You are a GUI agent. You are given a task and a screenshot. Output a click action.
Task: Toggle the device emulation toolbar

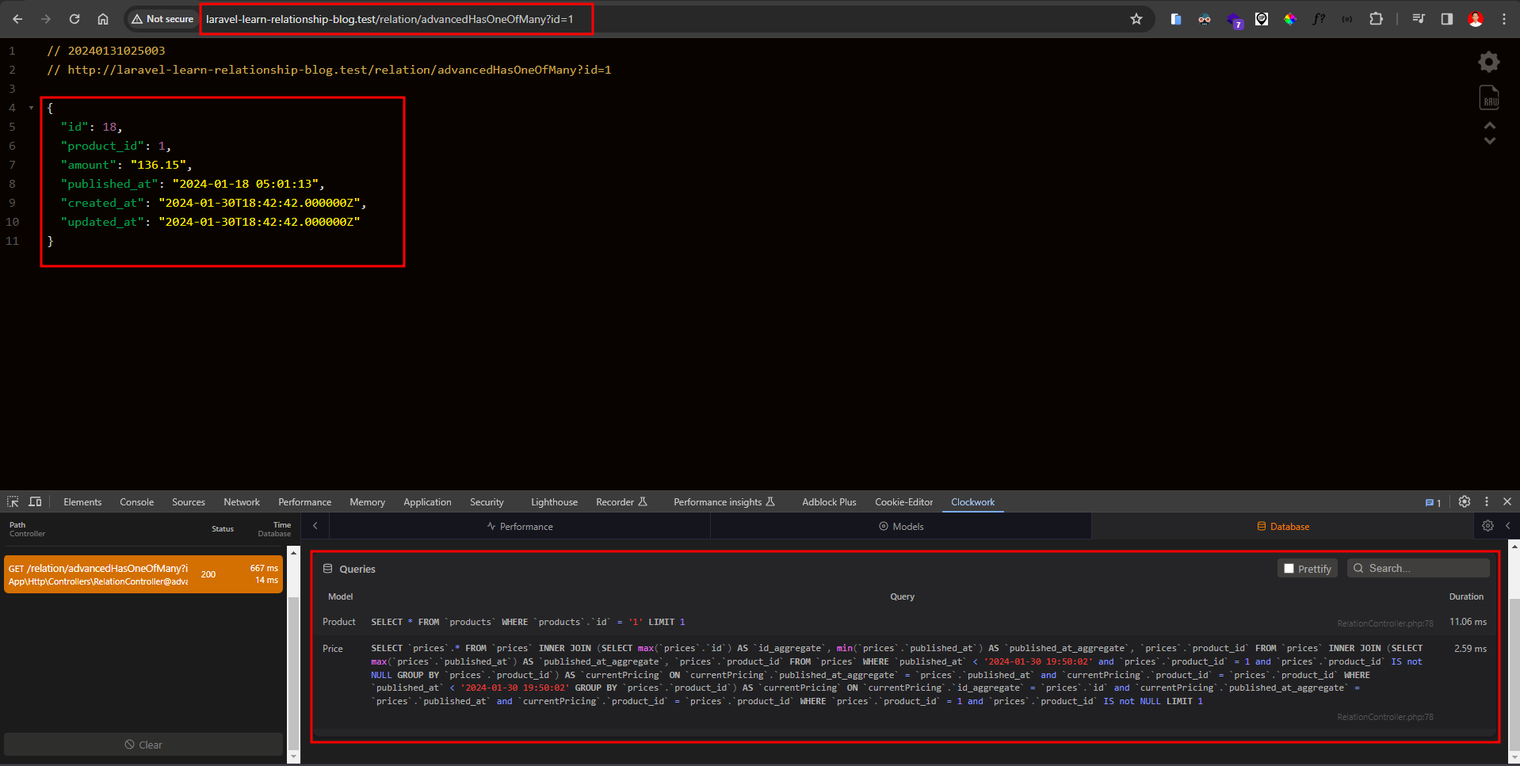pyautogui.click(x=35, y=501)
